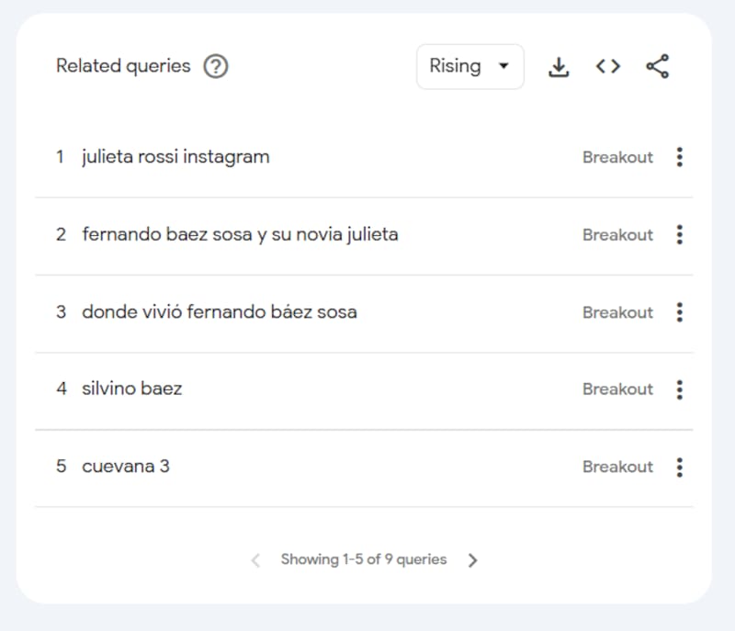Open options menu for silvino baez row
The image size is (735, 631).
(x=679, y=389)
